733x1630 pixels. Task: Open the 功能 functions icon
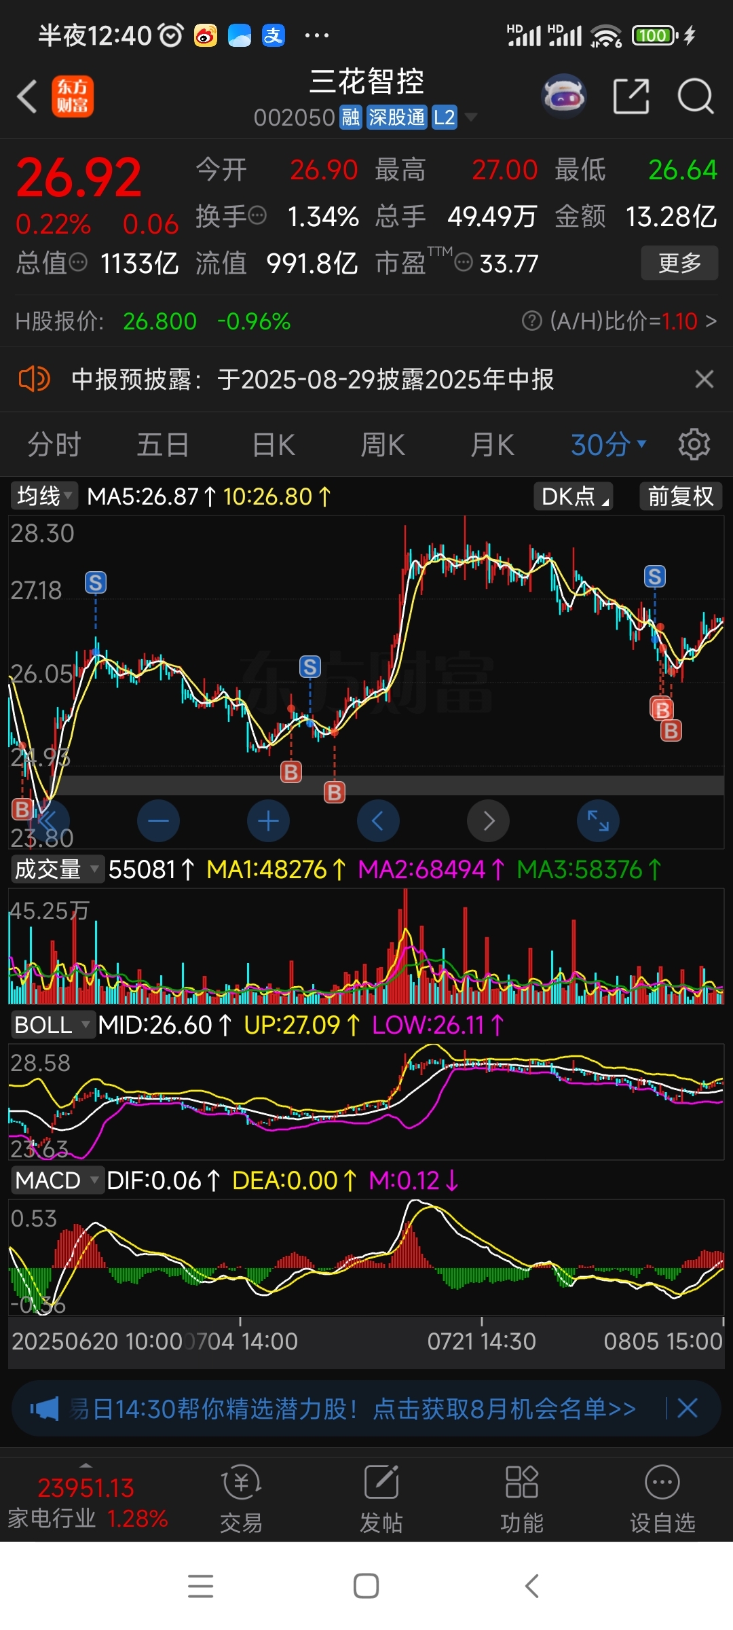click(522, 1499)
